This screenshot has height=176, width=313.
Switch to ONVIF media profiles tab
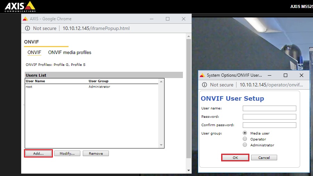point(70,53)
